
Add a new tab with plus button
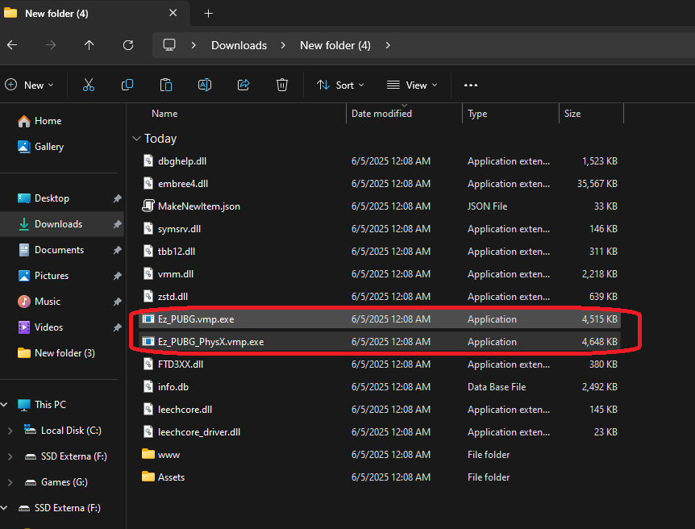pyautogui.click(x=208, y=14)
